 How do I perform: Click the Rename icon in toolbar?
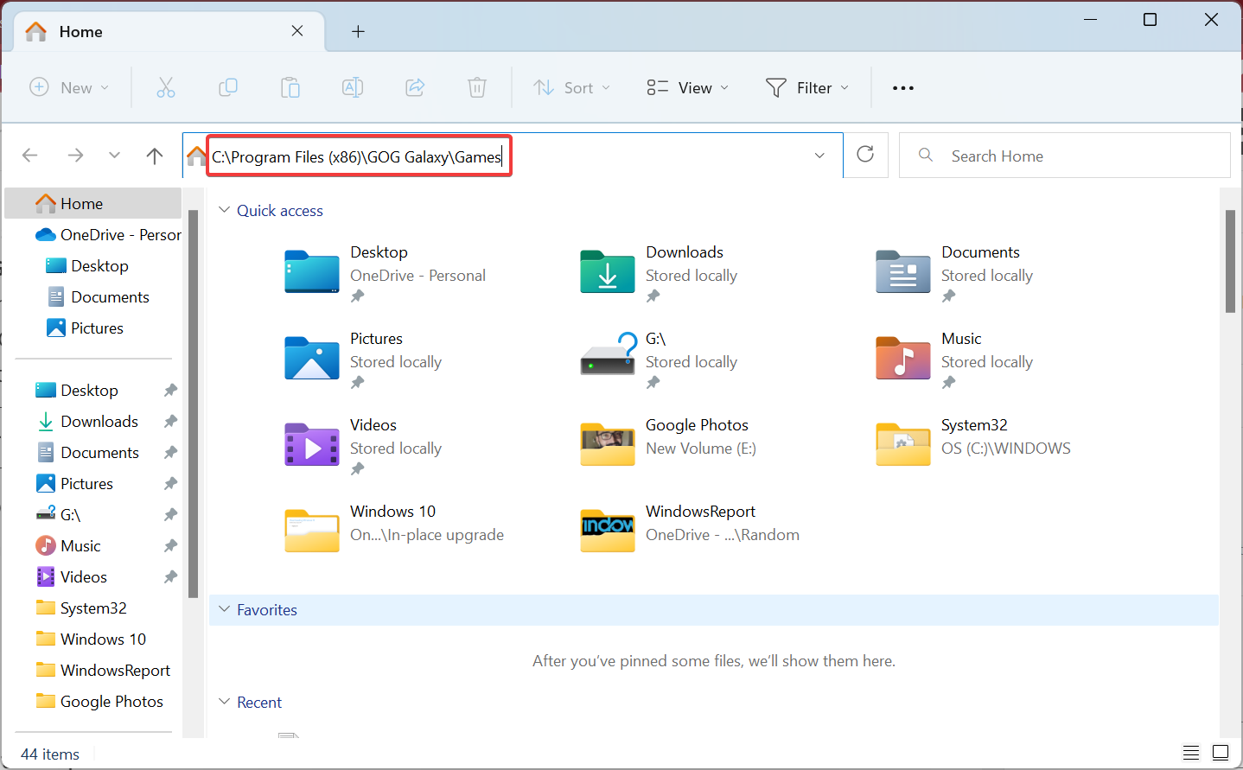[353, 87]
